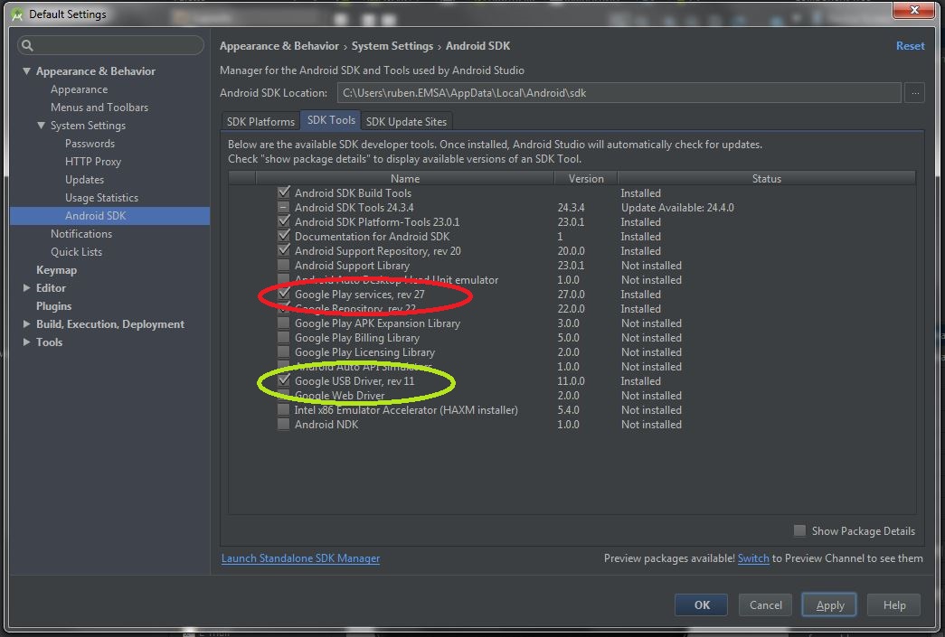Select Keymap in the sidebar
945x637 pixels.
(57, 269)
